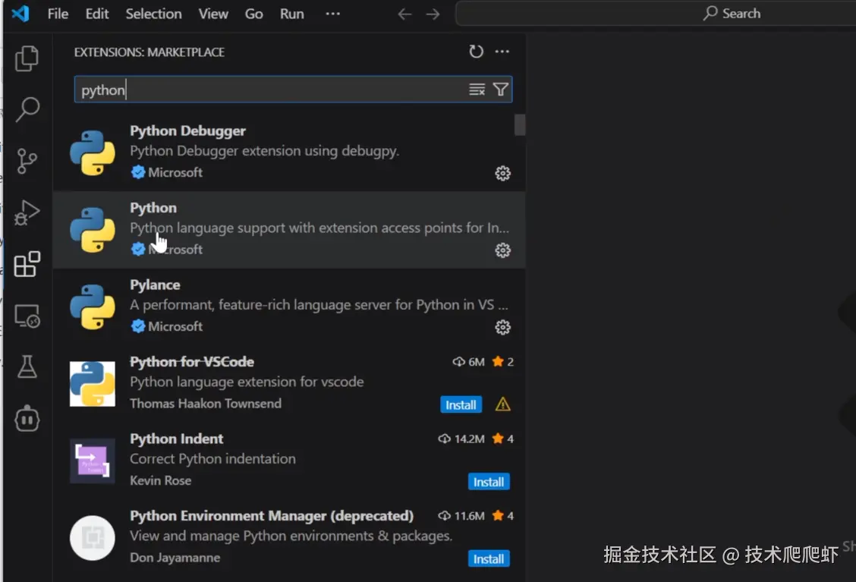Image resolution: width=856 pixels, height=582 pixels.
Task: Click the Pylance extension logo
Action: click(93, 307)
